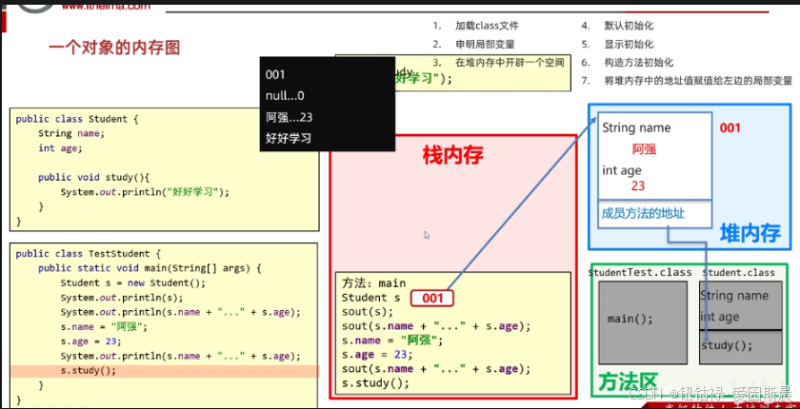Viewport: 800px width, 409px height.
Task: Click 001 in the black console output
Action: [x=275, y=74]
